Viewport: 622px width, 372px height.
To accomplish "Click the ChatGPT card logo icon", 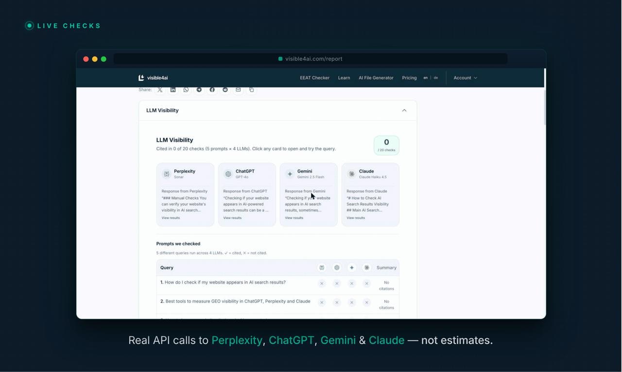I will click(x=228, y=174).
